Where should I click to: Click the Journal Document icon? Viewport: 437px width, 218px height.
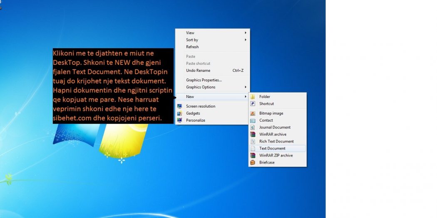point(253,127)
